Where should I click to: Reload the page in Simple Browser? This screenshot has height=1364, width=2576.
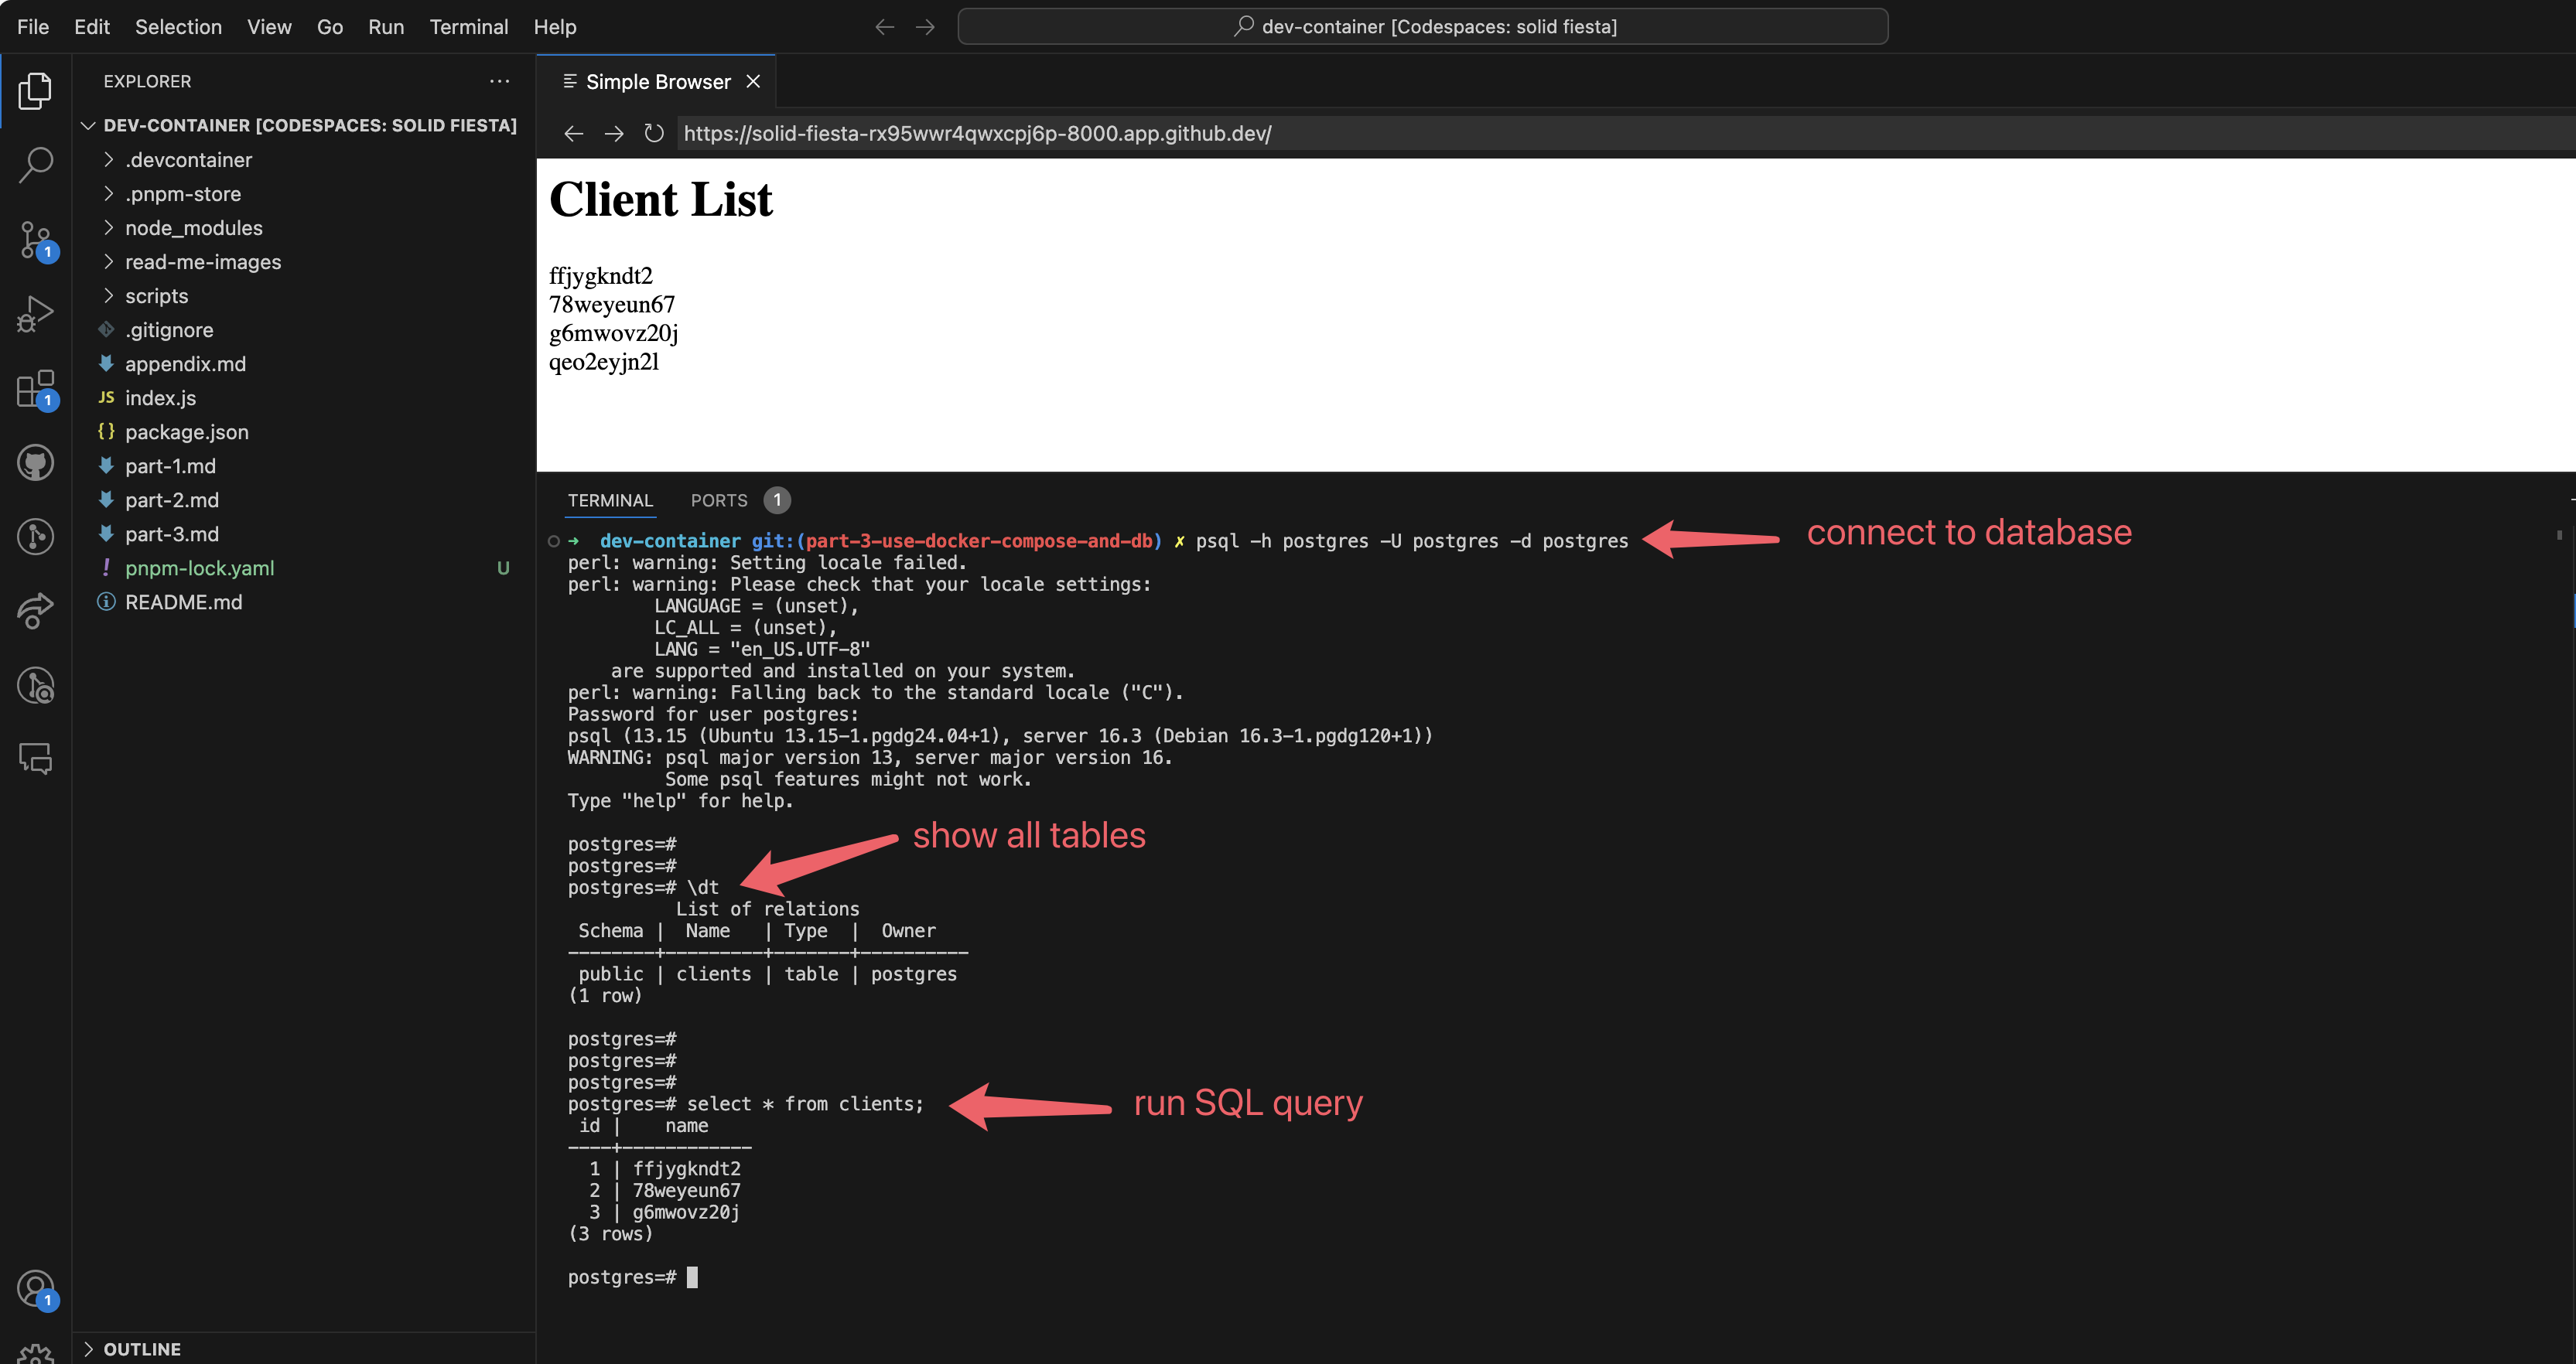tap(653, 133)
